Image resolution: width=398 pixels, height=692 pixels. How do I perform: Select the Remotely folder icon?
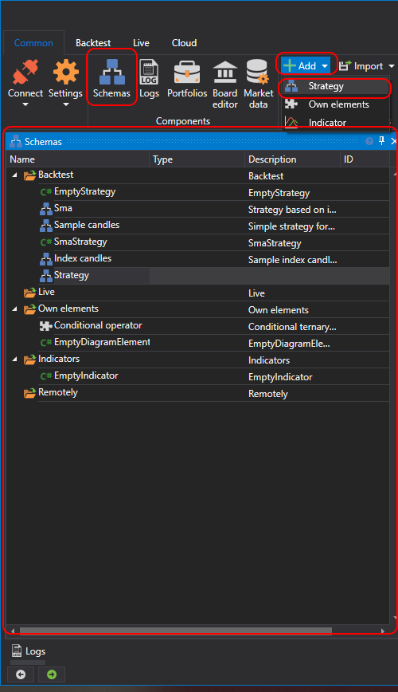(x=29, y=393)
